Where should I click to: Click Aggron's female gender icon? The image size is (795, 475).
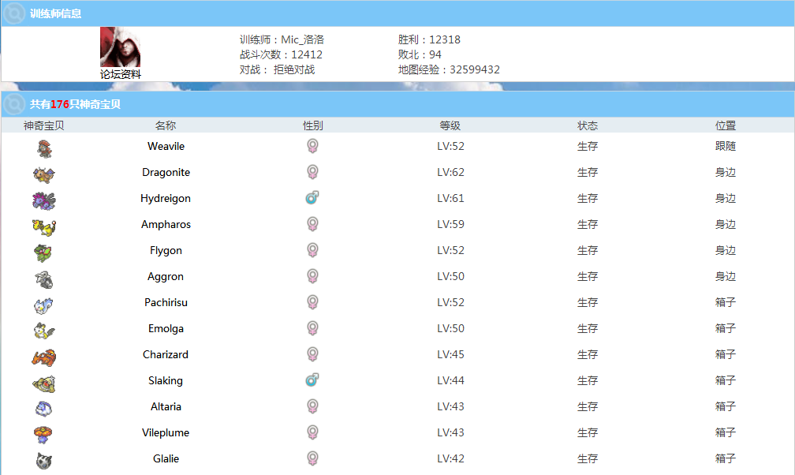313,276
